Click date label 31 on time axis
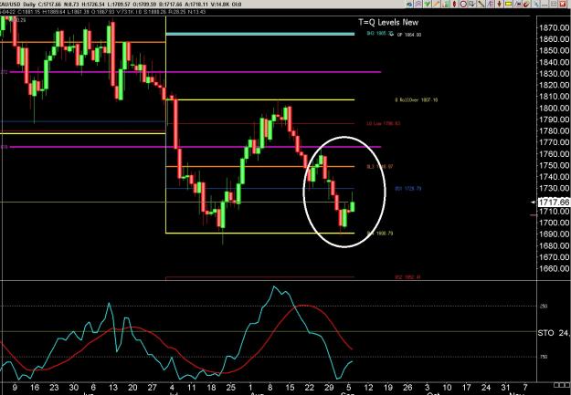The width and height of the screenshot is (571, 395). [505, 388]
